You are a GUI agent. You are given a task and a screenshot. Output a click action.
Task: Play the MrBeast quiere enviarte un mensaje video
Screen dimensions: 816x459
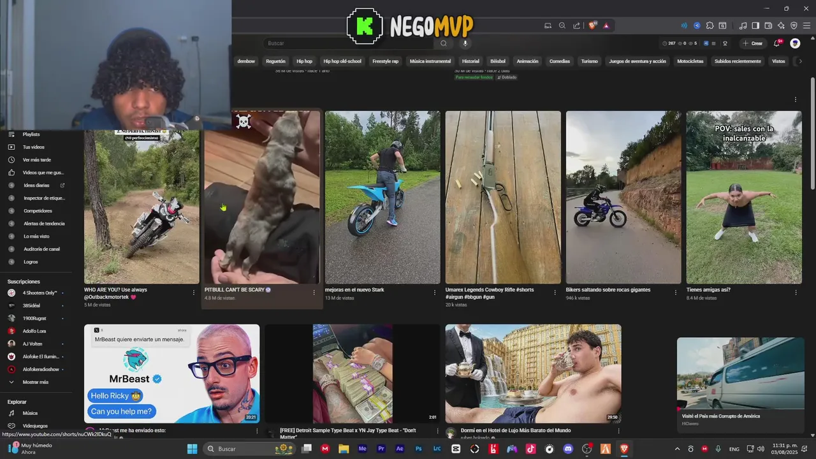pos(172,374)
